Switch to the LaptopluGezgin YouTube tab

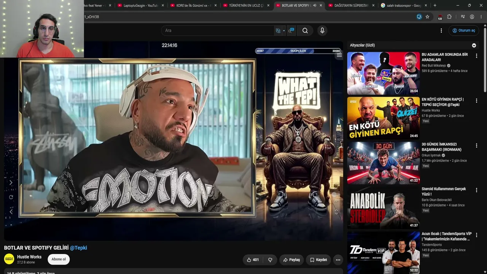[141, 5]
